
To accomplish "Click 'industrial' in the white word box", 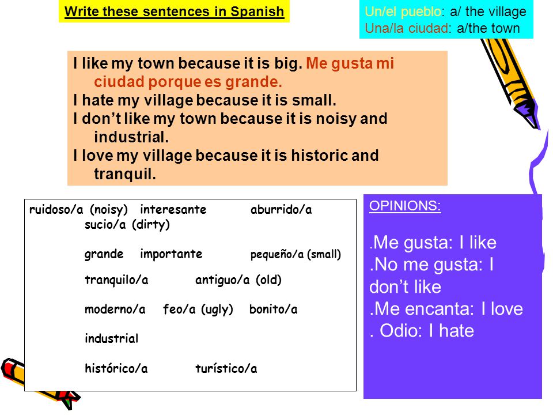I will point(111,339).
